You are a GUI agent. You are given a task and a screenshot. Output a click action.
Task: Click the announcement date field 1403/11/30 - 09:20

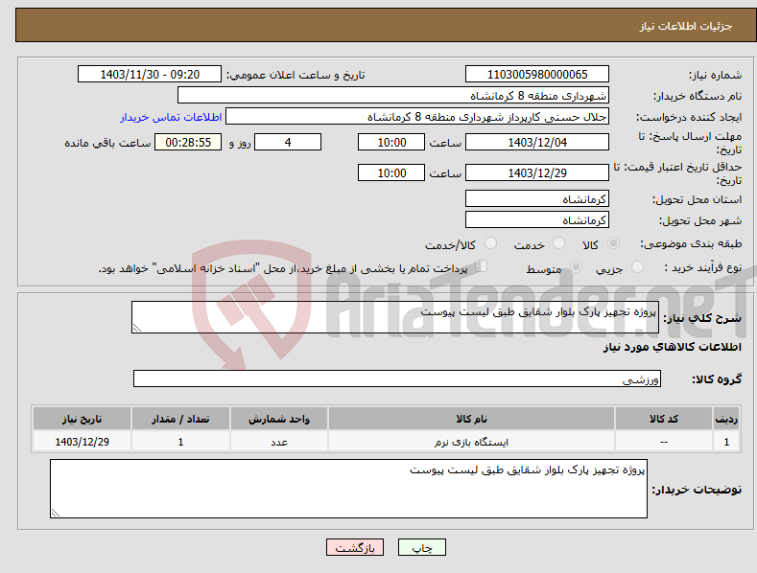pyautogui.click(x=149, y=75)
